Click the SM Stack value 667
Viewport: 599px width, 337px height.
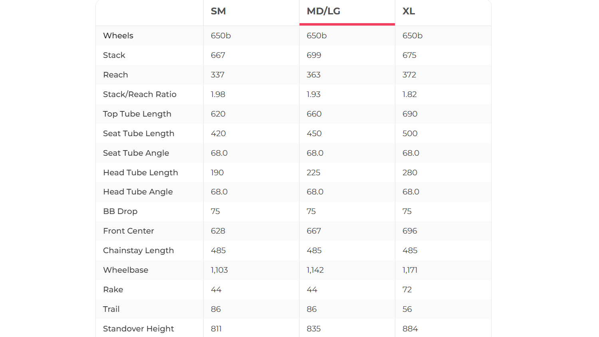tap(218, 55)
